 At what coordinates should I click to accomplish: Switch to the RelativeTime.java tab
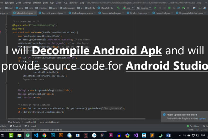[138, 13]
